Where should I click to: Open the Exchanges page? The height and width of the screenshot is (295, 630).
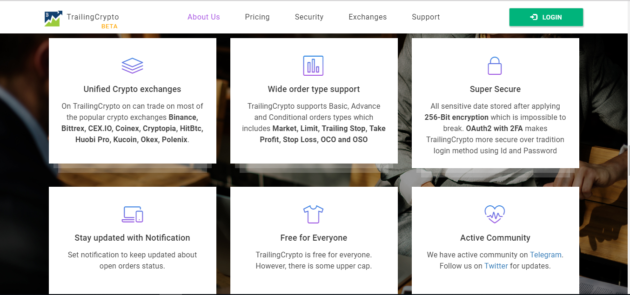pyautogui.click(x=368, y=17)
